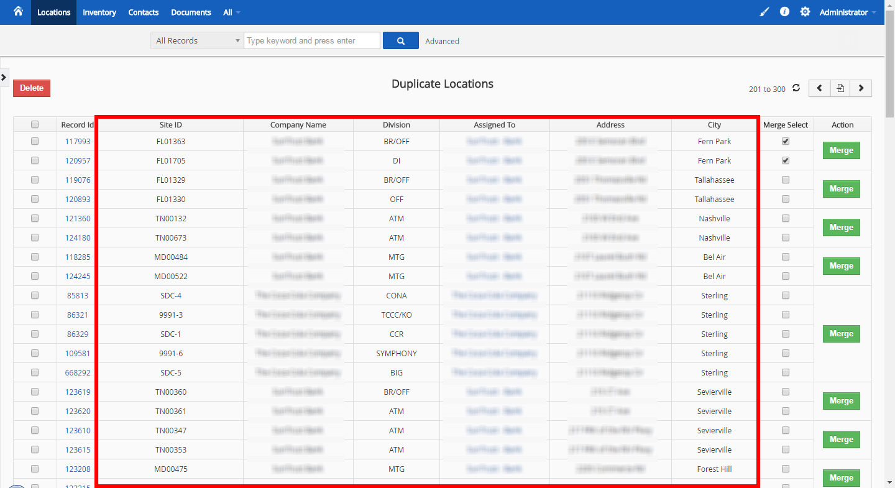Open the home page icon
The width and height of the screenshot is (895, 488).
[x=17, y=12]
